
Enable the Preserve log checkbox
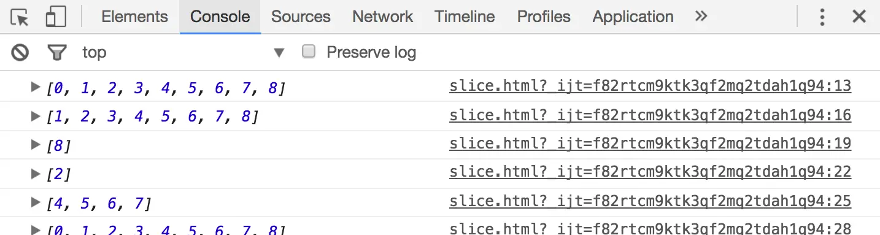309,52
